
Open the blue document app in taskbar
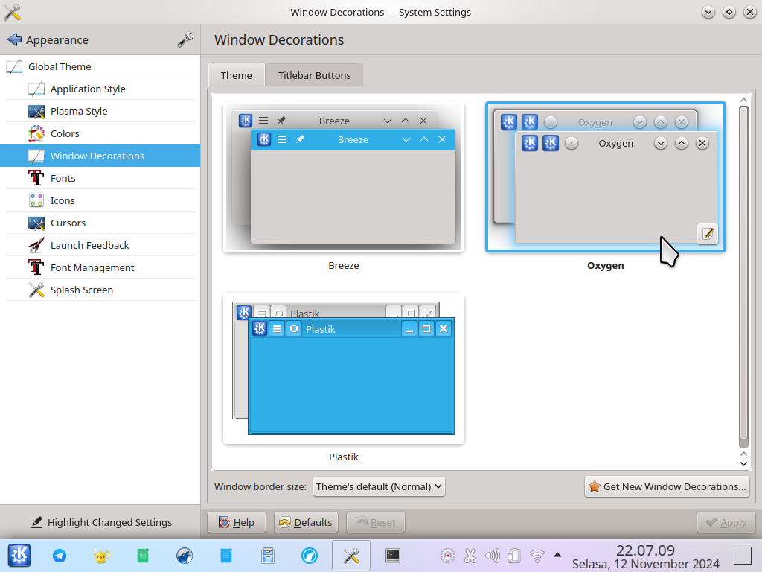(x=226, y=556)
